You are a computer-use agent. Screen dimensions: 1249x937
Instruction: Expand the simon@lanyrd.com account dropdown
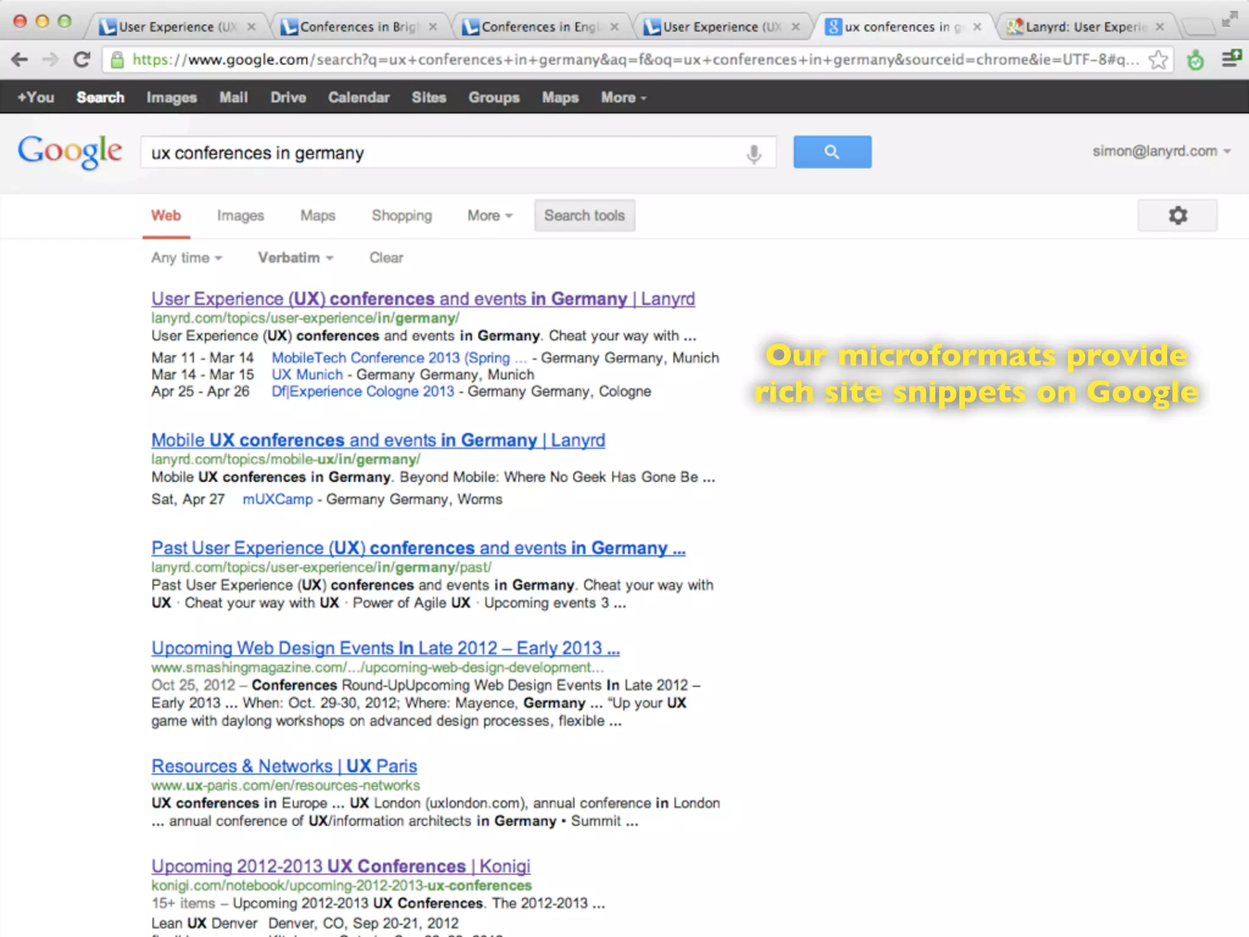[1161, 151]
